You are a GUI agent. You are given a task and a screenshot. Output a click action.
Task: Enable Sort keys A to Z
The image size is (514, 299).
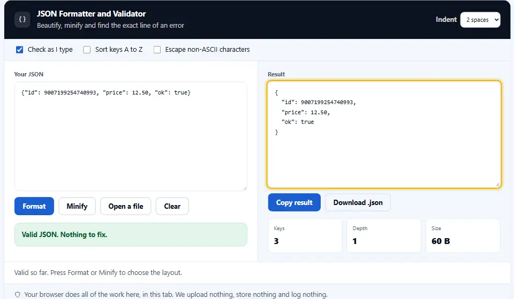tap(87, 50)
